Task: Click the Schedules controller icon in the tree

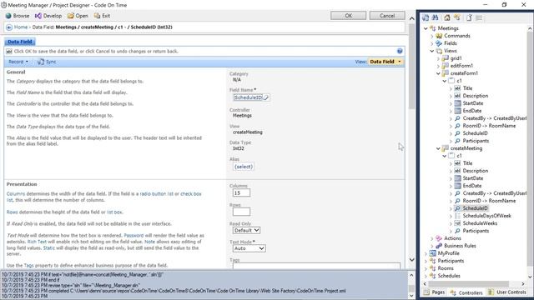Action: 432,276
